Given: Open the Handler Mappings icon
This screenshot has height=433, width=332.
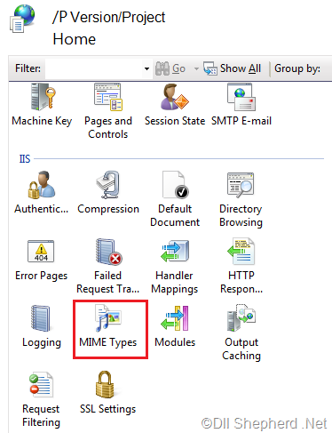Looking at the screenshot, I should [175, 252].
